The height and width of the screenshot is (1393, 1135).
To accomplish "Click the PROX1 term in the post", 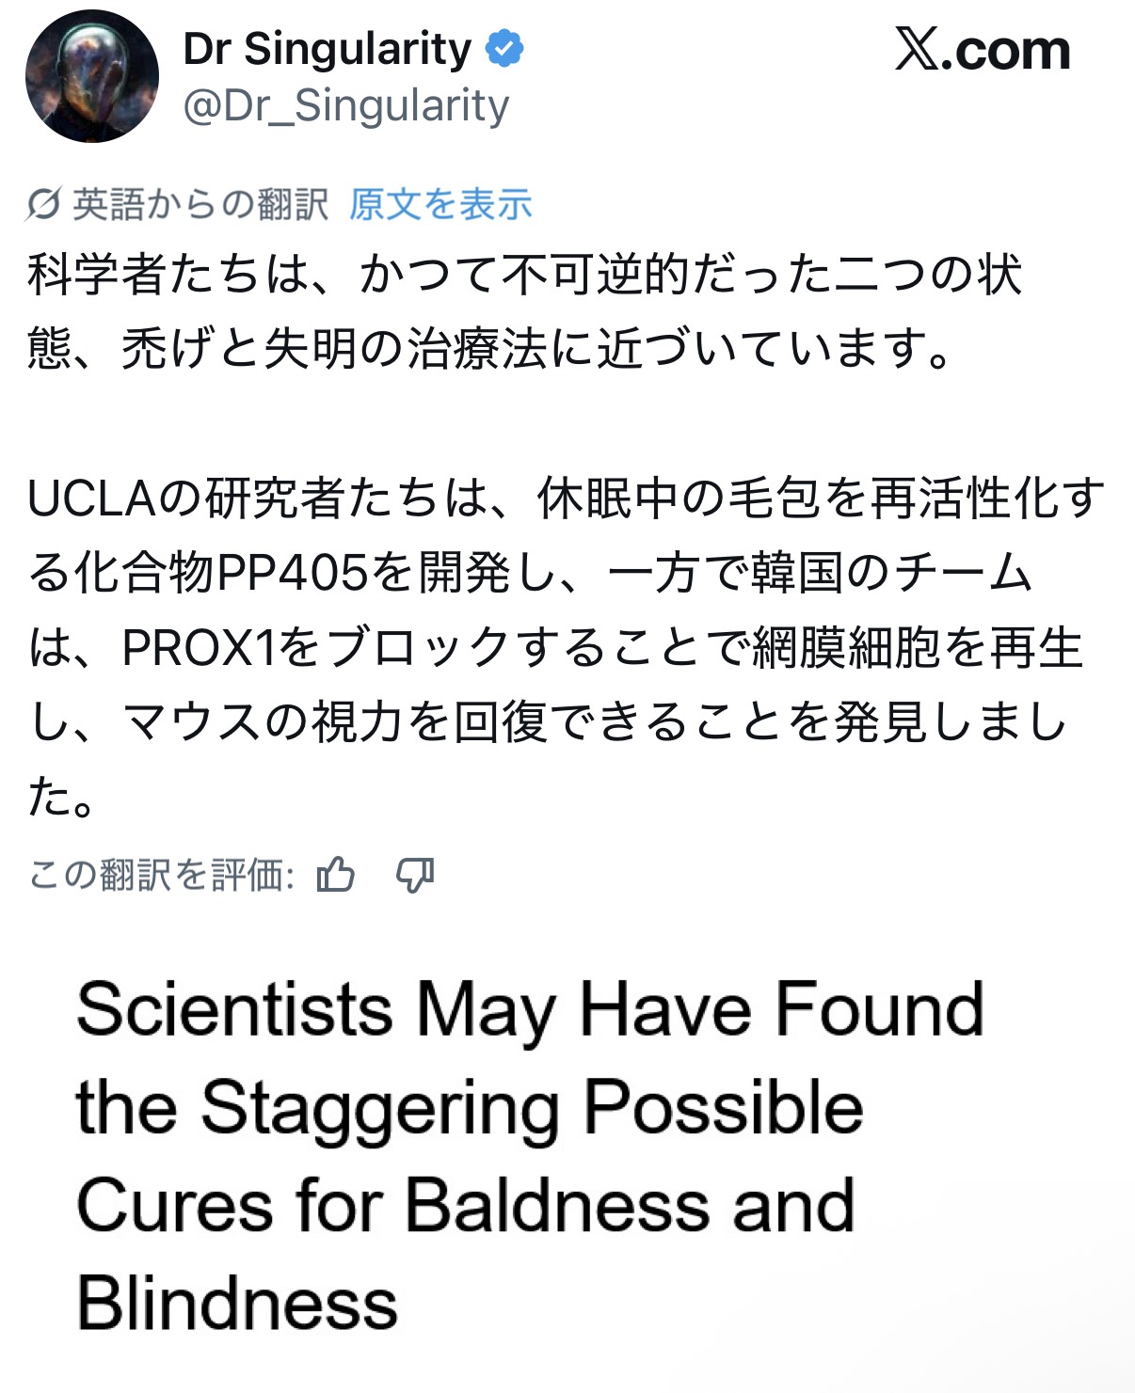I will (200, 648).
